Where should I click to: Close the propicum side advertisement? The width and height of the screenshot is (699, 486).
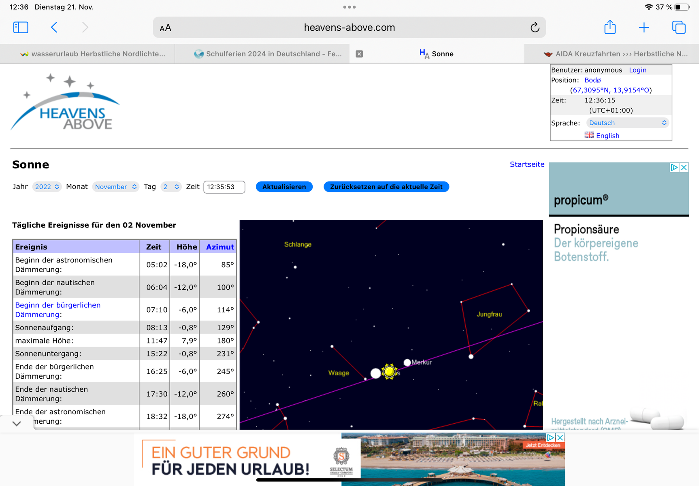[684, 167]
